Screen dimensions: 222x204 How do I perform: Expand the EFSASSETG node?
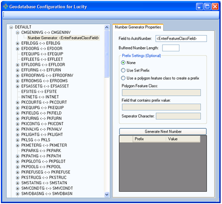(x=17, y=86)
